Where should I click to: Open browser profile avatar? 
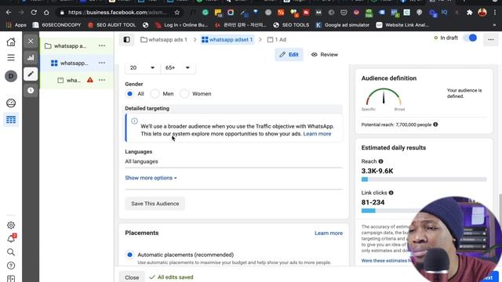[482, 13]
